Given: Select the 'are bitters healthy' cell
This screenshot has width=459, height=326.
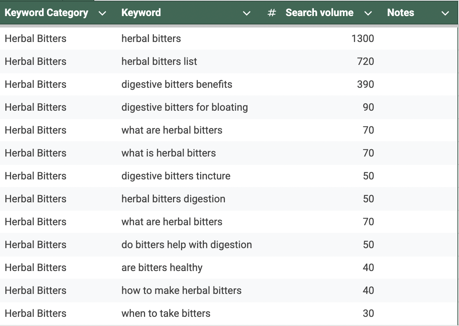Looking at the screenshot, I should [162, 268].
